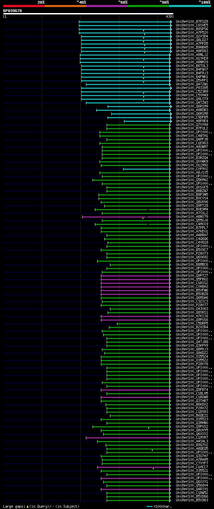Image resolution: width=214 pixels, height=509 pixels.
Task: Click the UniRef100_Q8UVV6 label
Action: click(192, 202)
